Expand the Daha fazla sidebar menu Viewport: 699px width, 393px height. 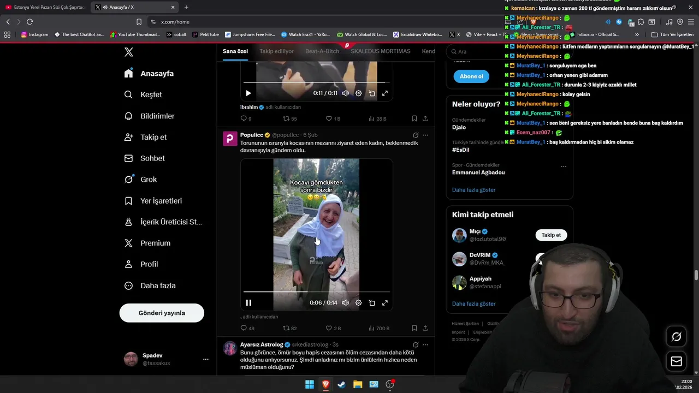click(150, 285)
